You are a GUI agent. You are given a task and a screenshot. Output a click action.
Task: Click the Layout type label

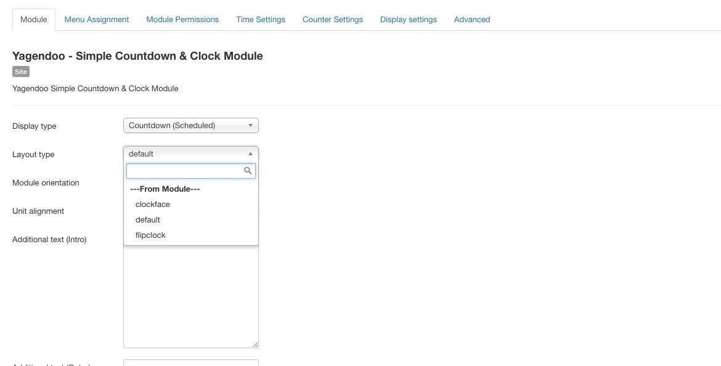(x=33, y=155)
